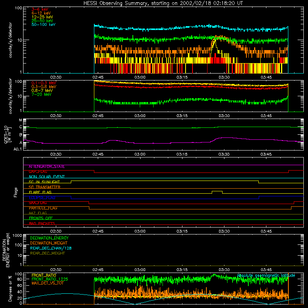Click the M class tick label in GOES panel
Screen dimensions: 308x308
pyautogui.click(x=20, y=120)
